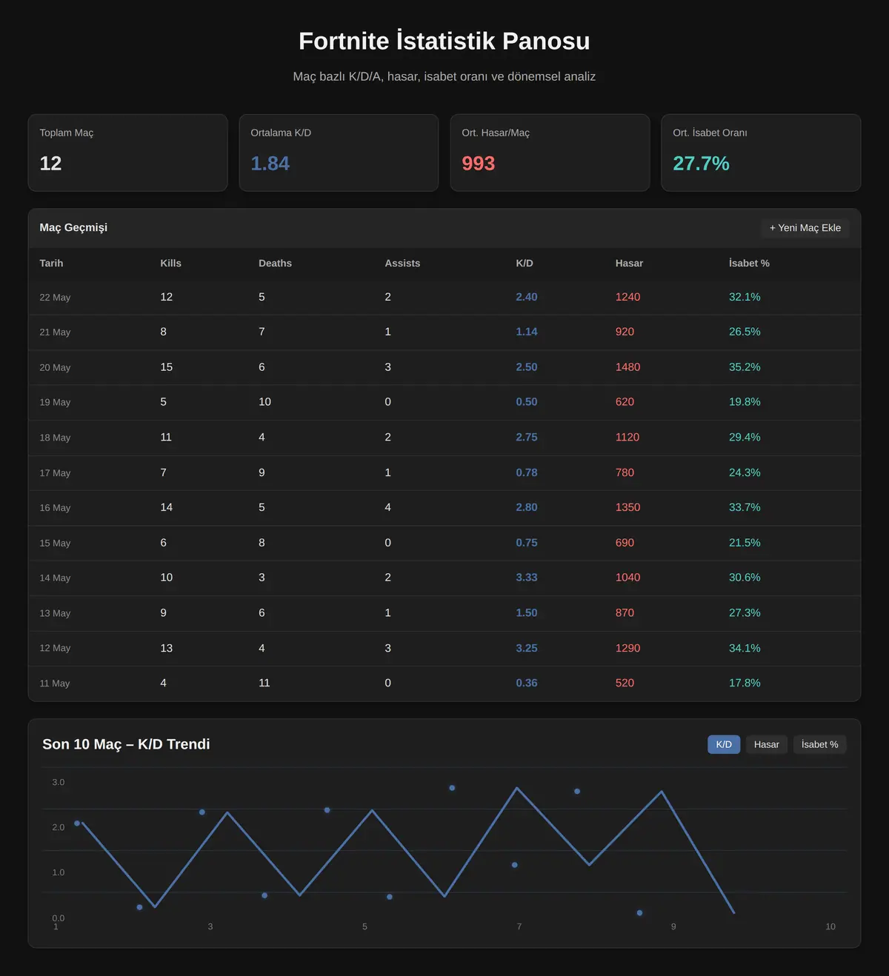Open the Ortalama K/D summary card
Screen dimensions: 889x976
click(x=339, y=153)
